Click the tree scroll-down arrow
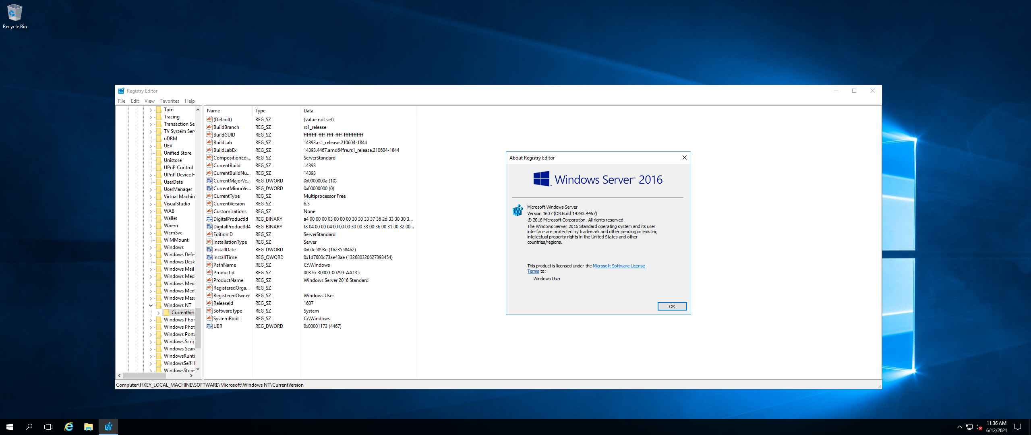The height and width of the screenshot is (435, 1031). [x=198, y=369]
